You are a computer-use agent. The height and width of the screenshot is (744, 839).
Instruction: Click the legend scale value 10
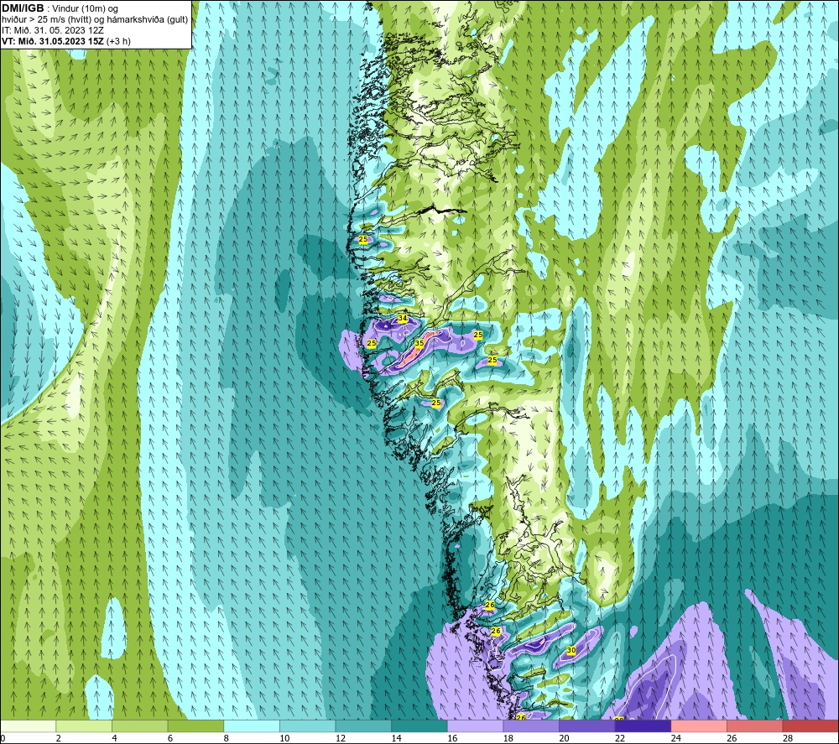point(284,738)
